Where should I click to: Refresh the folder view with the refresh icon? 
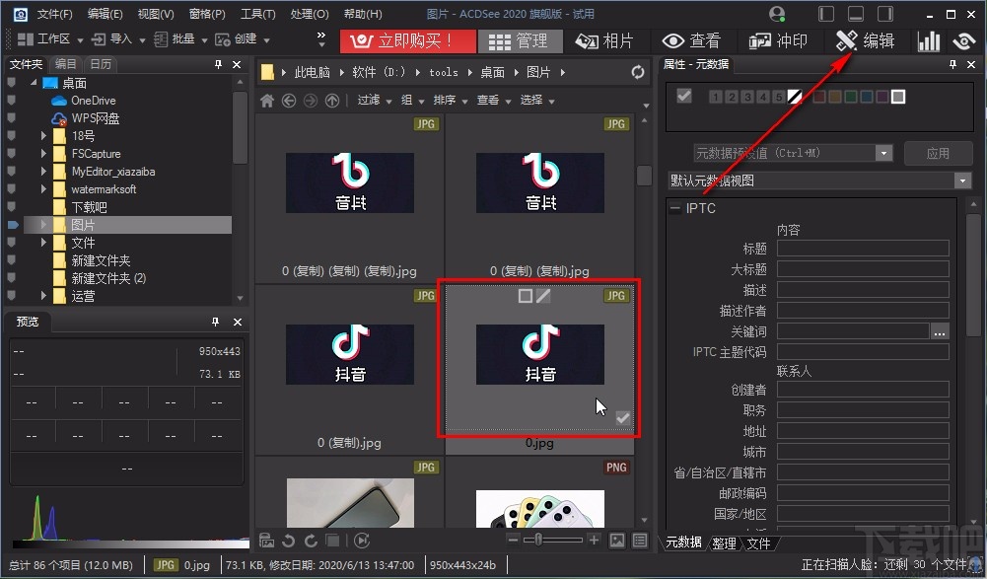(x=639, y=71)
